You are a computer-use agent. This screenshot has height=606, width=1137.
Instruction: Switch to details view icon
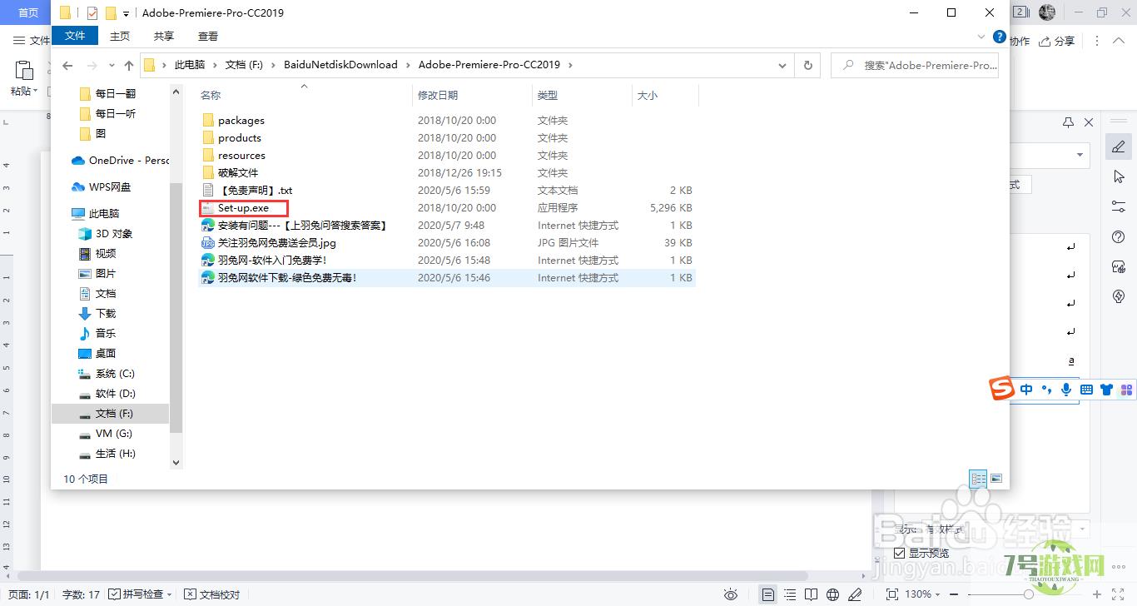978,479
